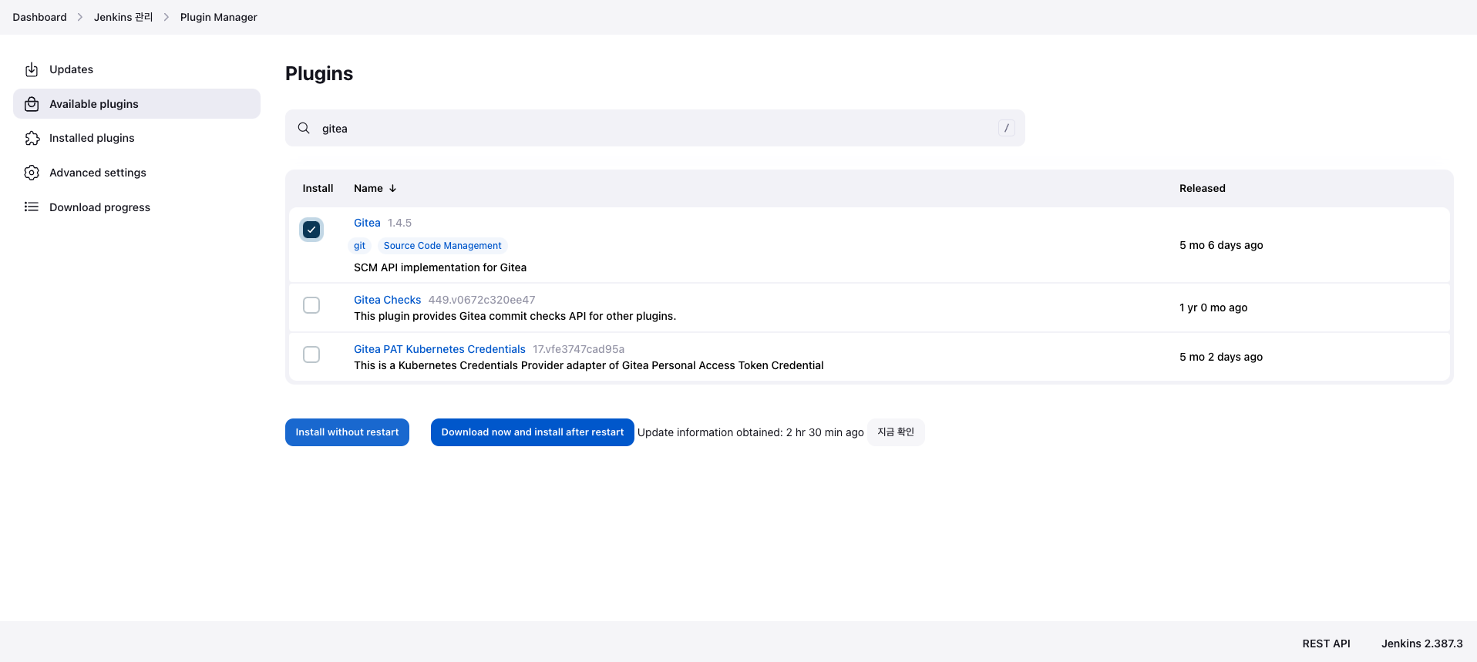Open Available plugins in the sidebar
1477x662 pixels.
click(x=136, y=104)
